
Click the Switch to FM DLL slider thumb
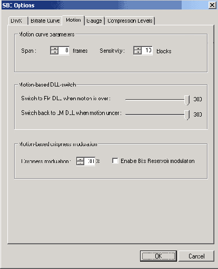(x=187, y=100)
